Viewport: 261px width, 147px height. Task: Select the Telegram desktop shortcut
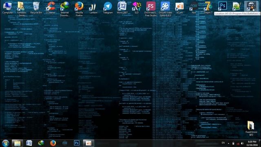pyautogui.click(x=108, y=8)
